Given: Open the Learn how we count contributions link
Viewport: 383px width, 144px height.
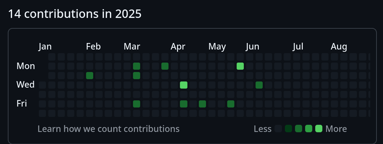Looking at the screenshot, I should point(109,129).
